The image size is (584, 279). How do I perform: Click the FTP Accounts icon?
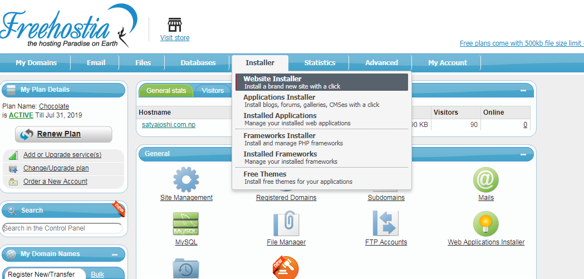(x=386, y=224)
